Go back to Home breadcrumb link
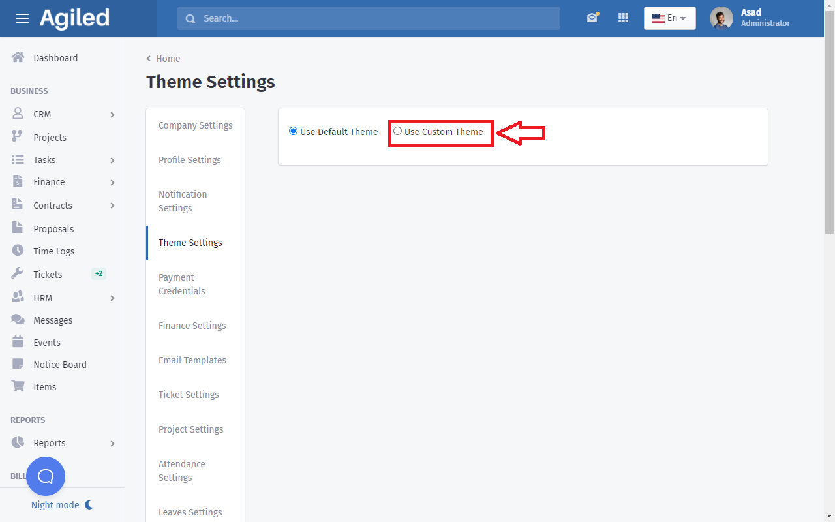The height and width of the screenshot is (522, 835). (x=168, y=59)
